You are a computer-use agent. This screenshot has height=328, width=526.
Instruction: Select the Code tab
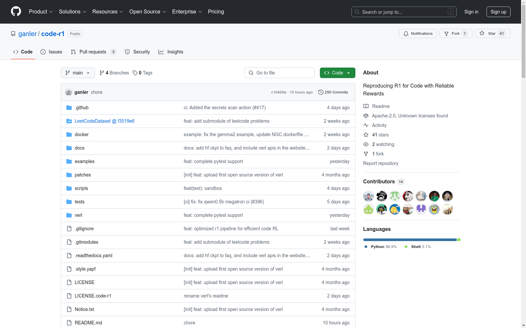23,52
